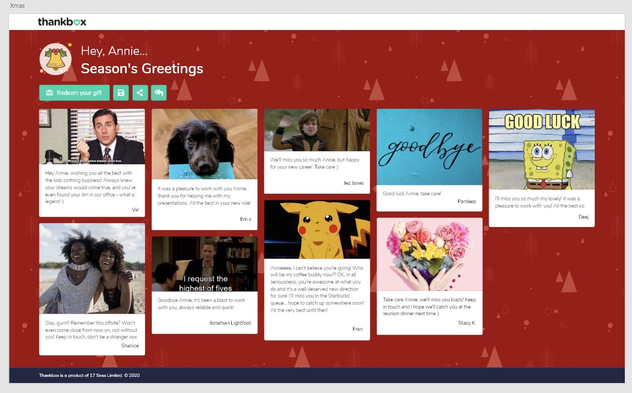This screenshot has width=632, height=393.
Task: Open the flower heart image on Stacy K.'s card
Action: pos(429,254)
